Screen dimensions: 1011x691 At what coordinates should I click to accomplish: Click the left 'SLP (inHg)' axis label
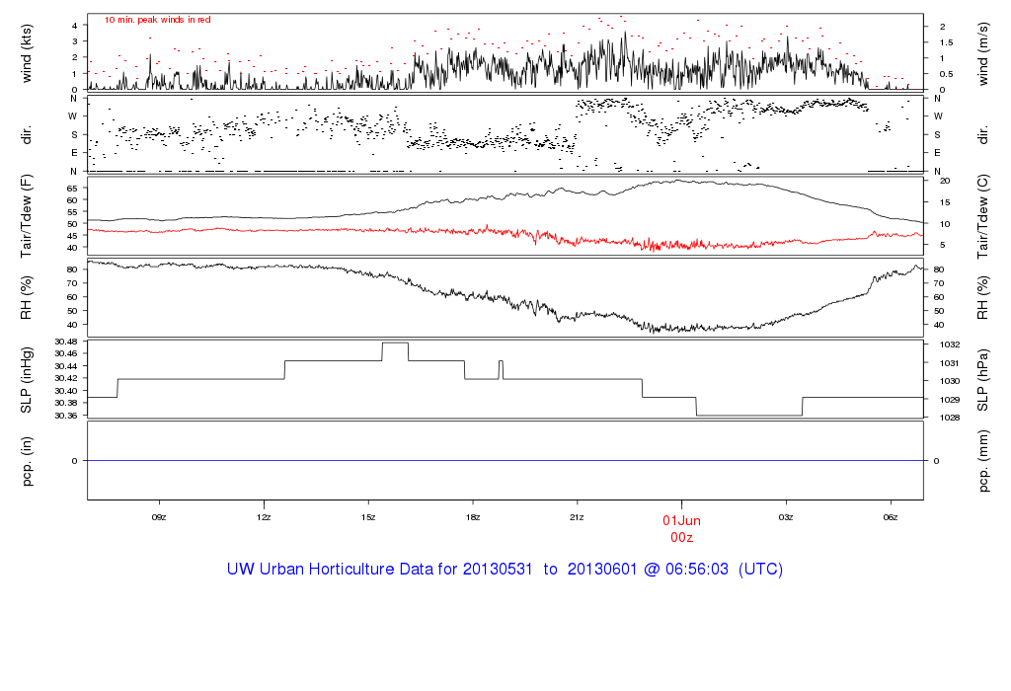27,380
